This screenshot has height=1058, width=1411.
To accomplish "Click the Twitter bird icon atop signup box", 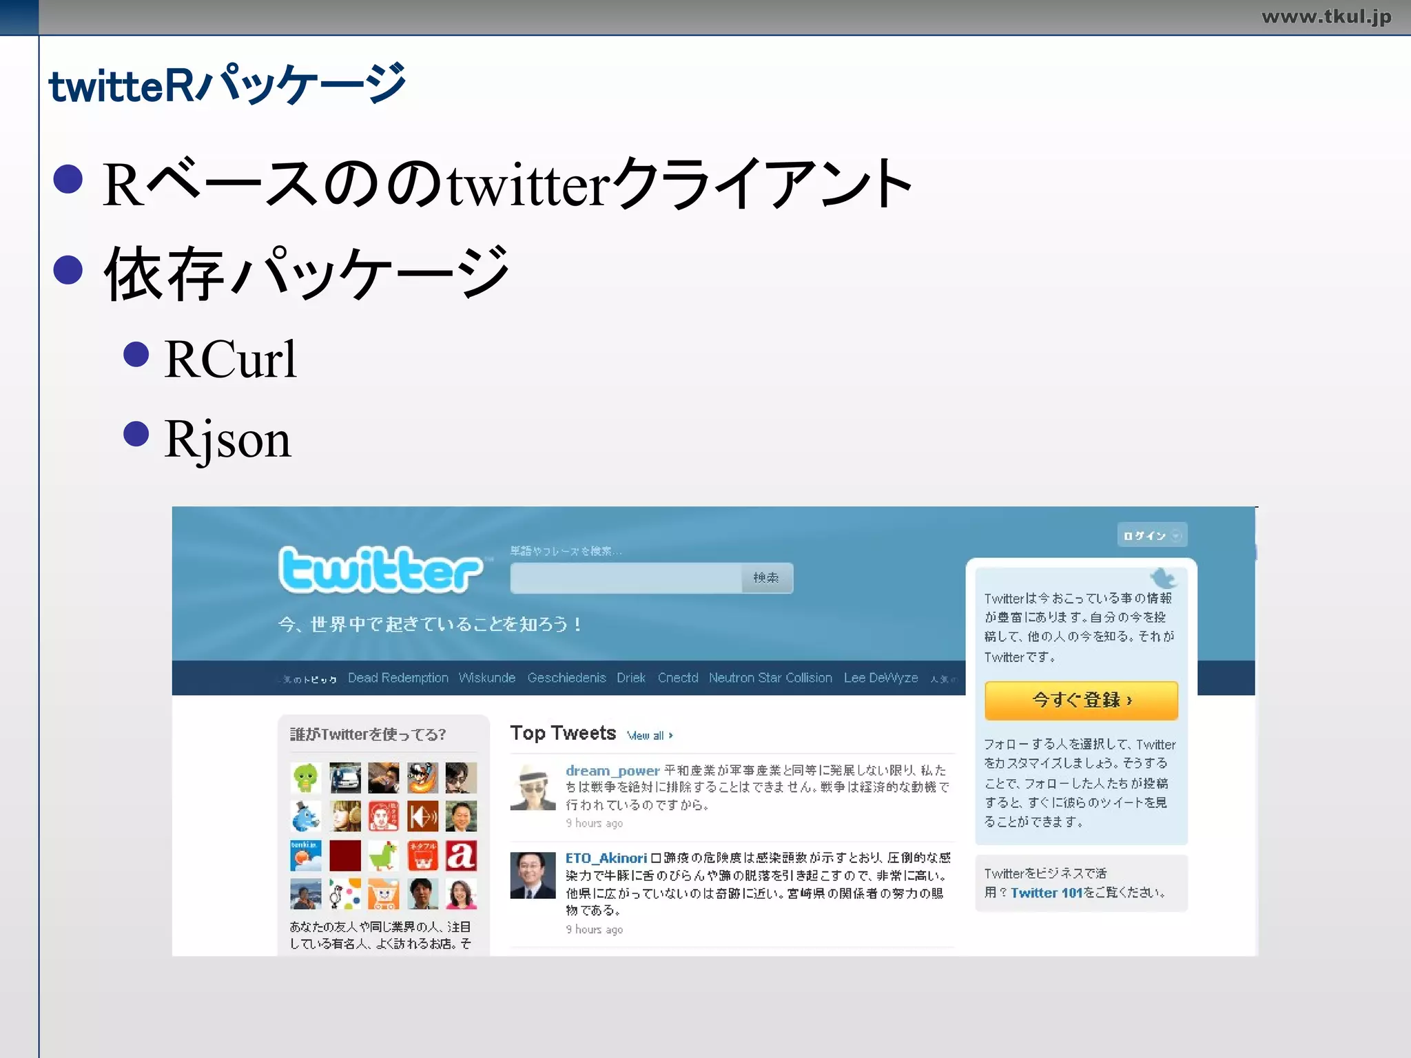I will pyautogui.click(x=1163, y=577).
